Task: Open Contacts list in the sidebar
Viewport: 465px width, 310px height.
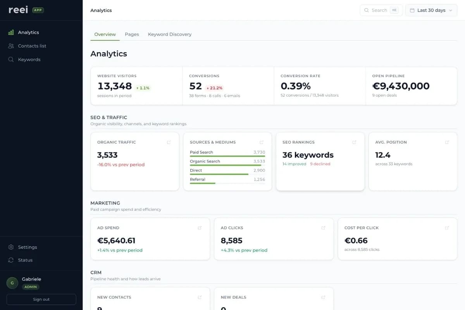Action: point(41,46)
